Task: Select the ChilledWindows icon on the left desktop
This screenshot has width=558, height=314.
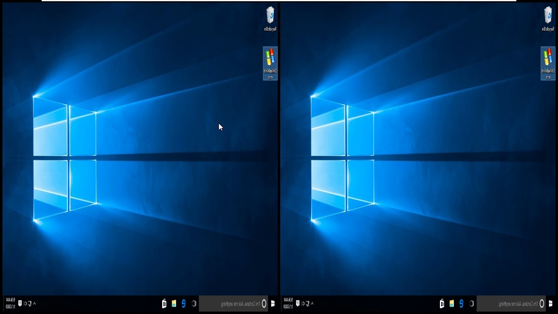Action: 270,64
